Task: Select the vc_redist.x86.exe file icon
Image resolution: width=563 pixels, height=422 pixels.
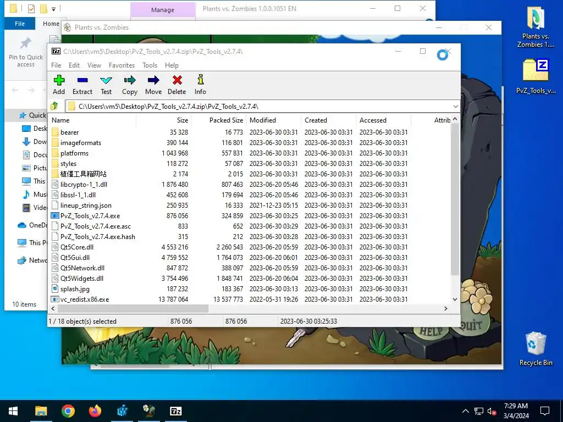Action: point(55,299)
